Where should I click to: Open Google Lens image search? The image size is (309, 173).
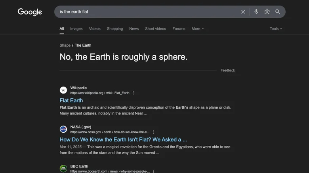point(267,12)
